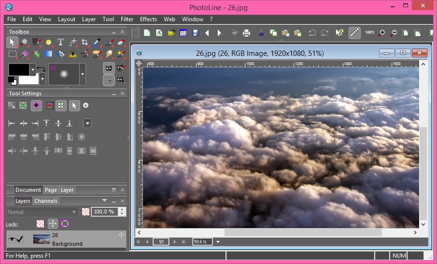Select the Gradient tool
Viewport: 437px width, 264px height.
48,54
